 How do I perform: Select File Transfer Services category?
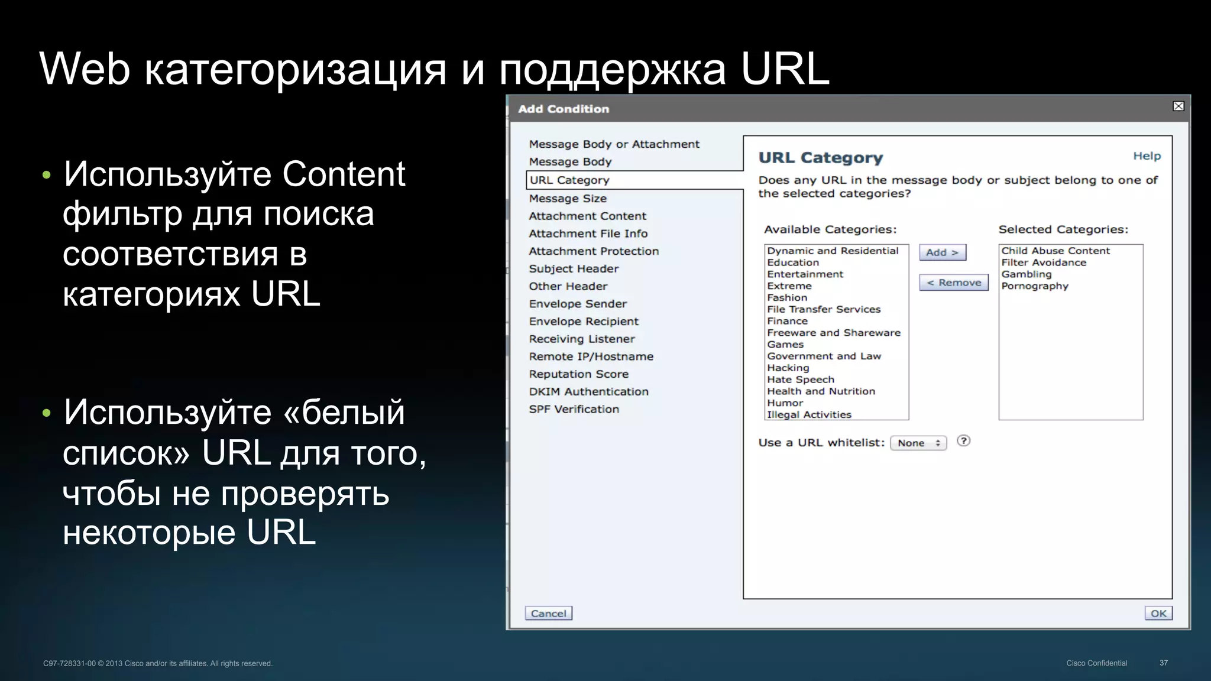(836, 309)
